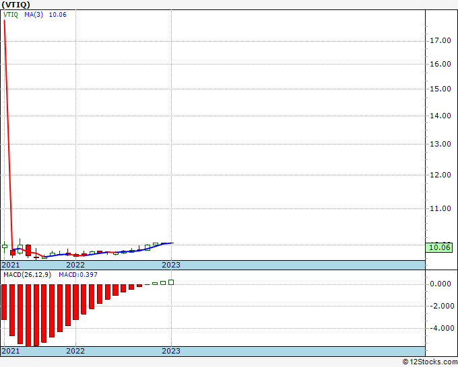This screenshot has width=458, height=367.
Task: Click 2021 on the MACD timeline
Action: pos(11,351)
